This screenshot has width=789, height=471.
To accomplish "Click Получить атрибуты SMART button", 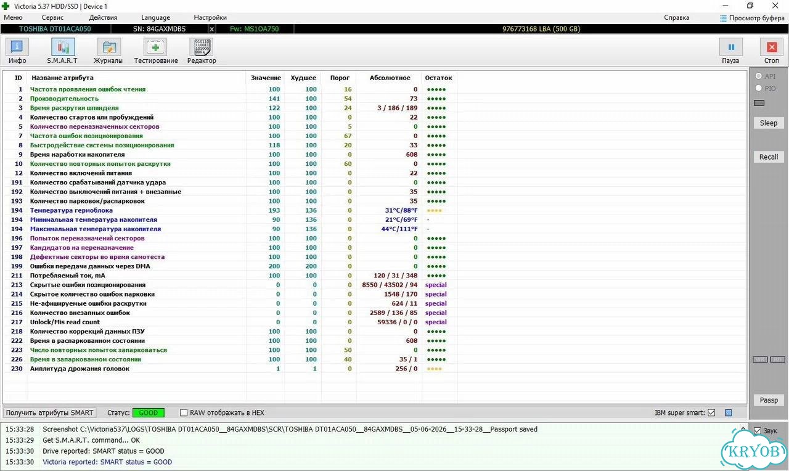I will pyautogui.click(x=50, y=412).
